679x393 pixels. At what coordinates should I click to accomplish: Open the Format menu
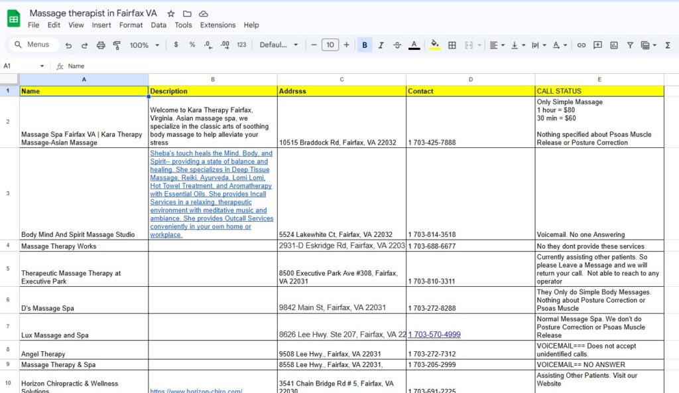coord(131,25)
